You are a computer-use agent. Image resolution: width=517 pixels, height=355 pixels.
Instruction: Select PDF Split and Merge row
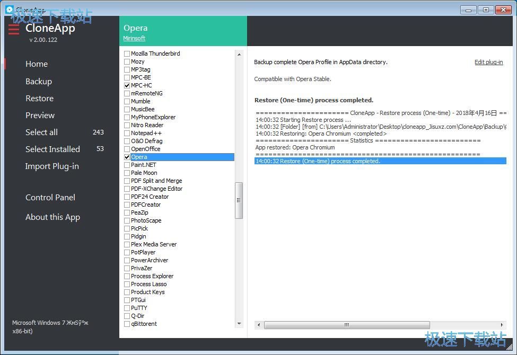tap(156, 181)
